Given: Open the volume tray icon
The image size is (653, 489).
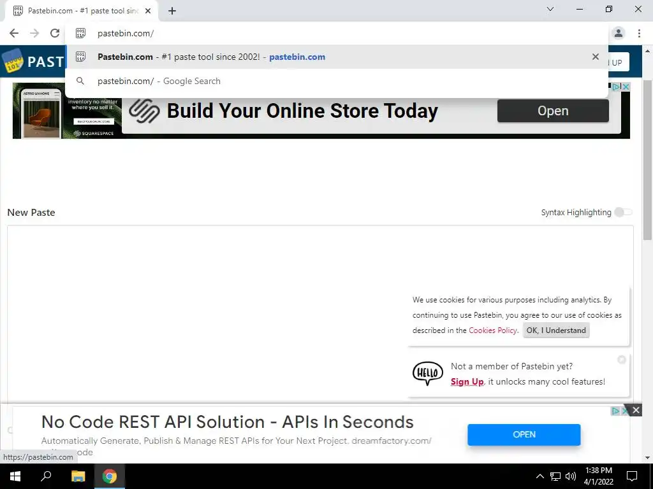Looking at the screenshot, I should click(571, 476).
